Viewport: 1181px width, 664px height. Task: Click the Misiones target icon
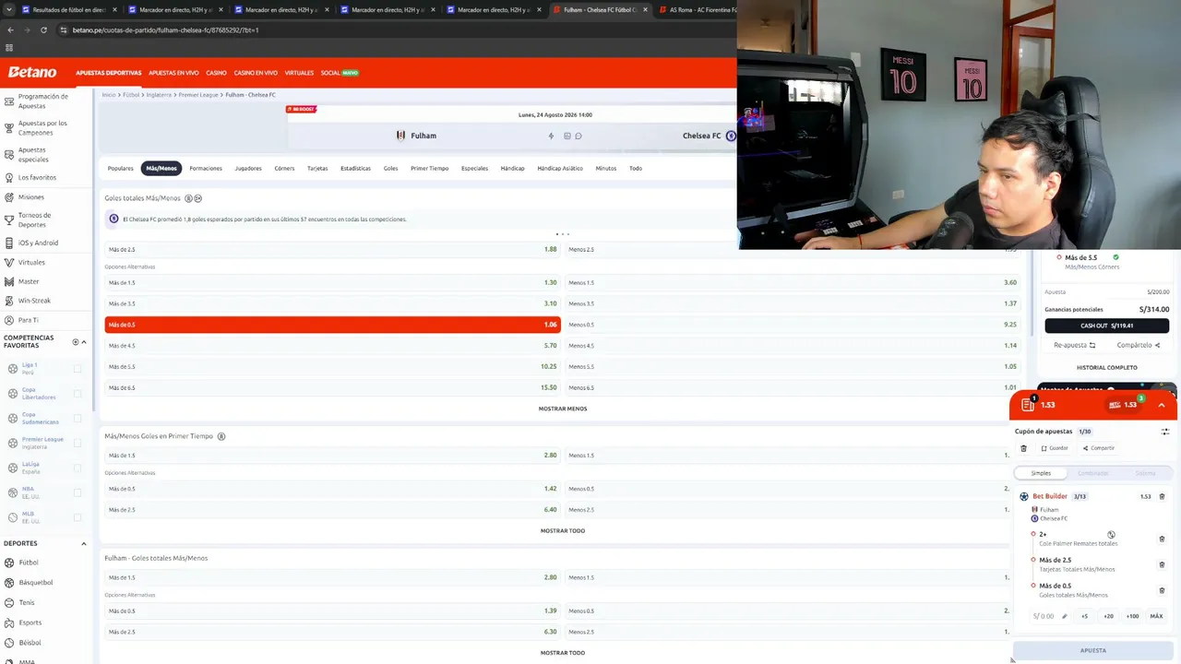(8, 197)
